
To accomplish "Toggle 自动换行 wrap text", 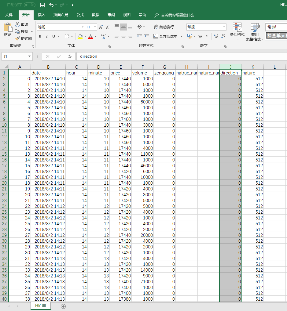I will pyautogui.click(x=164, y=27).
